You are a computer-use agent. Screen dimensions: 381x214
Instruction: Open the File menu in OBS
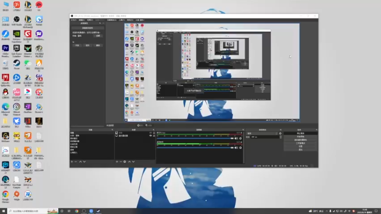coord(73,20)
